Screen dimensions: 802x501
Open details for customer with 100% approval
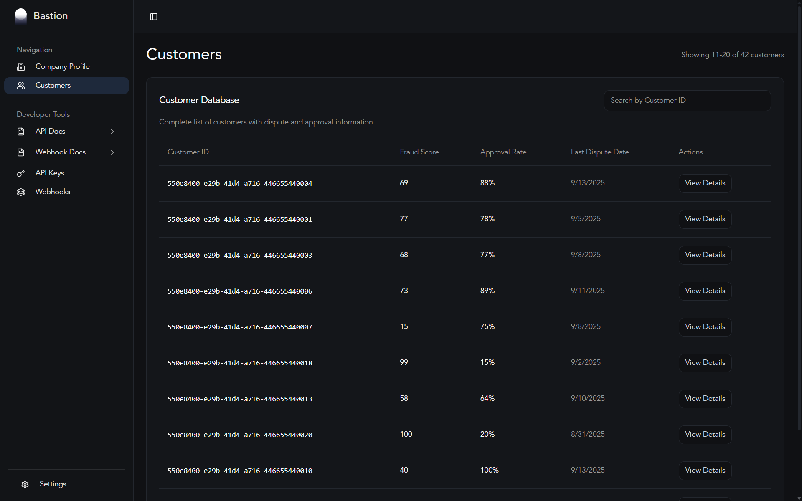[705, 471]
